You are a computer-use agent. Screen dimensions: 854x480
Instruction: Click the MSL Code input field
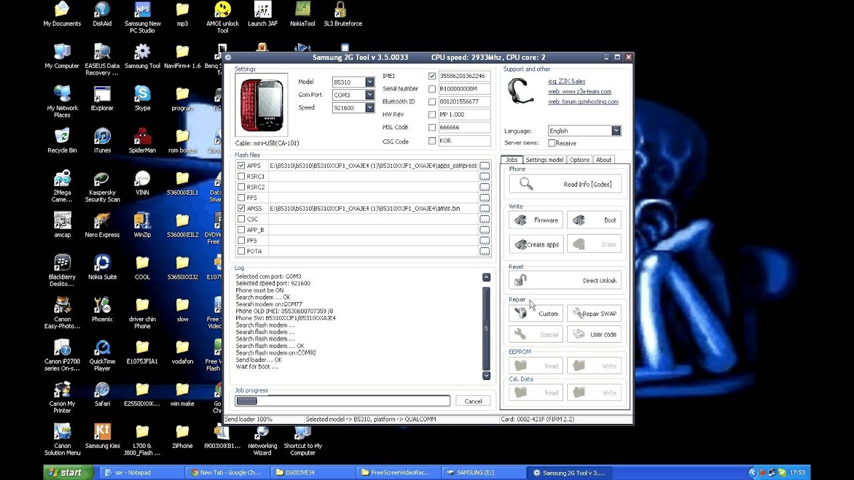pyautogui.click(x=464, y=127)
